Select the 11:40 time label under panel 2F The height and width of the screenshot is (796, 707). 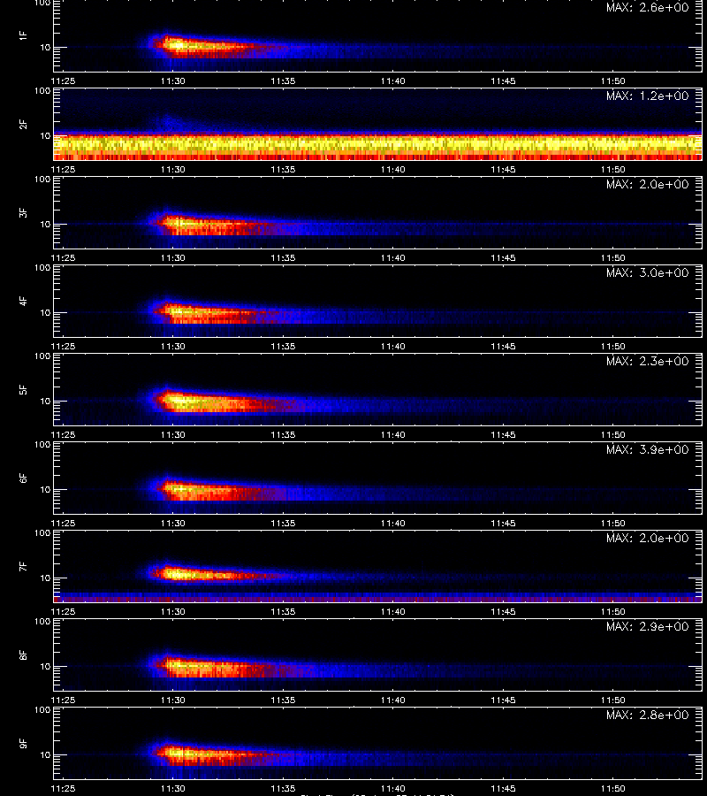(393, 170)
